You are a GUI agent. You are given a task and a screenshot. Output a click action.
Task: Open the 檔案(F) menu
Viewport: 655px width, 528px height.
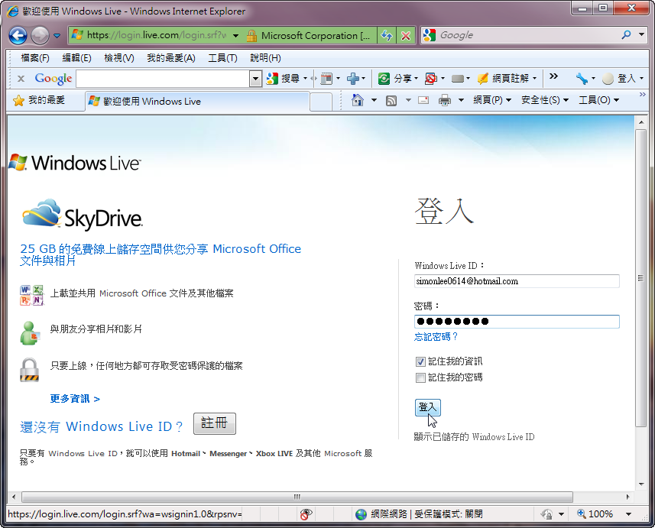[35, 57]
